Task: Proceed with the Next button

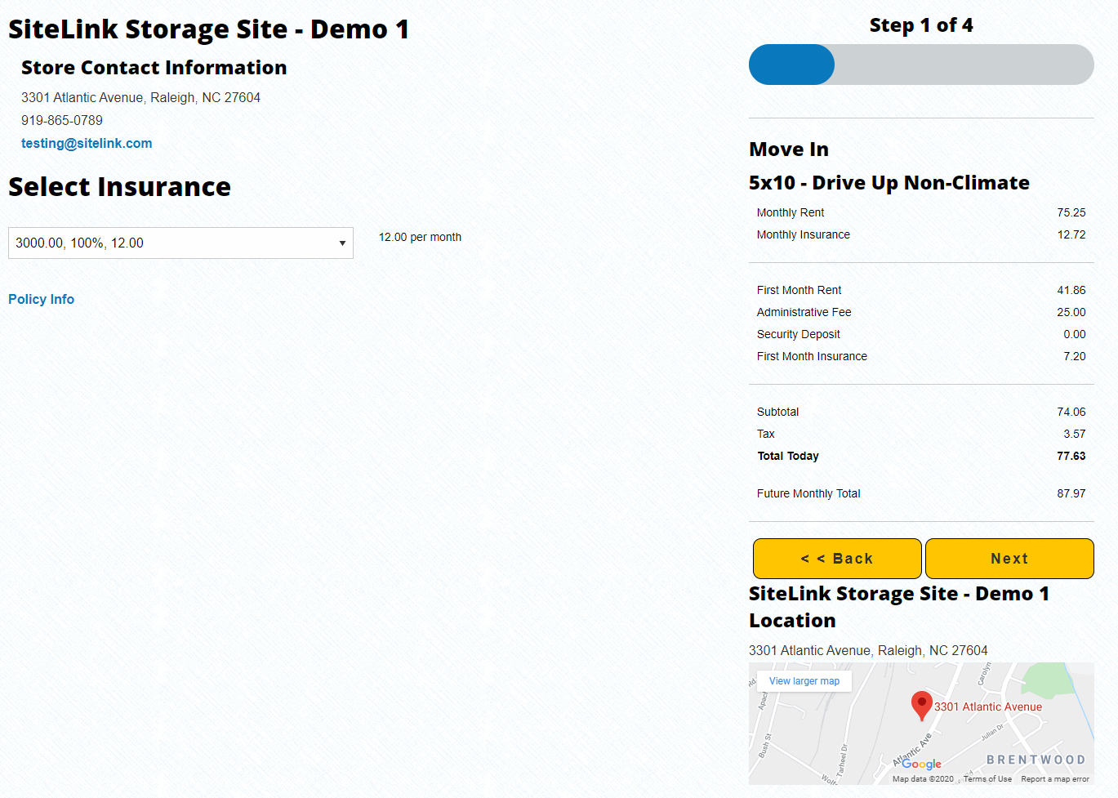Action: 1009,559
